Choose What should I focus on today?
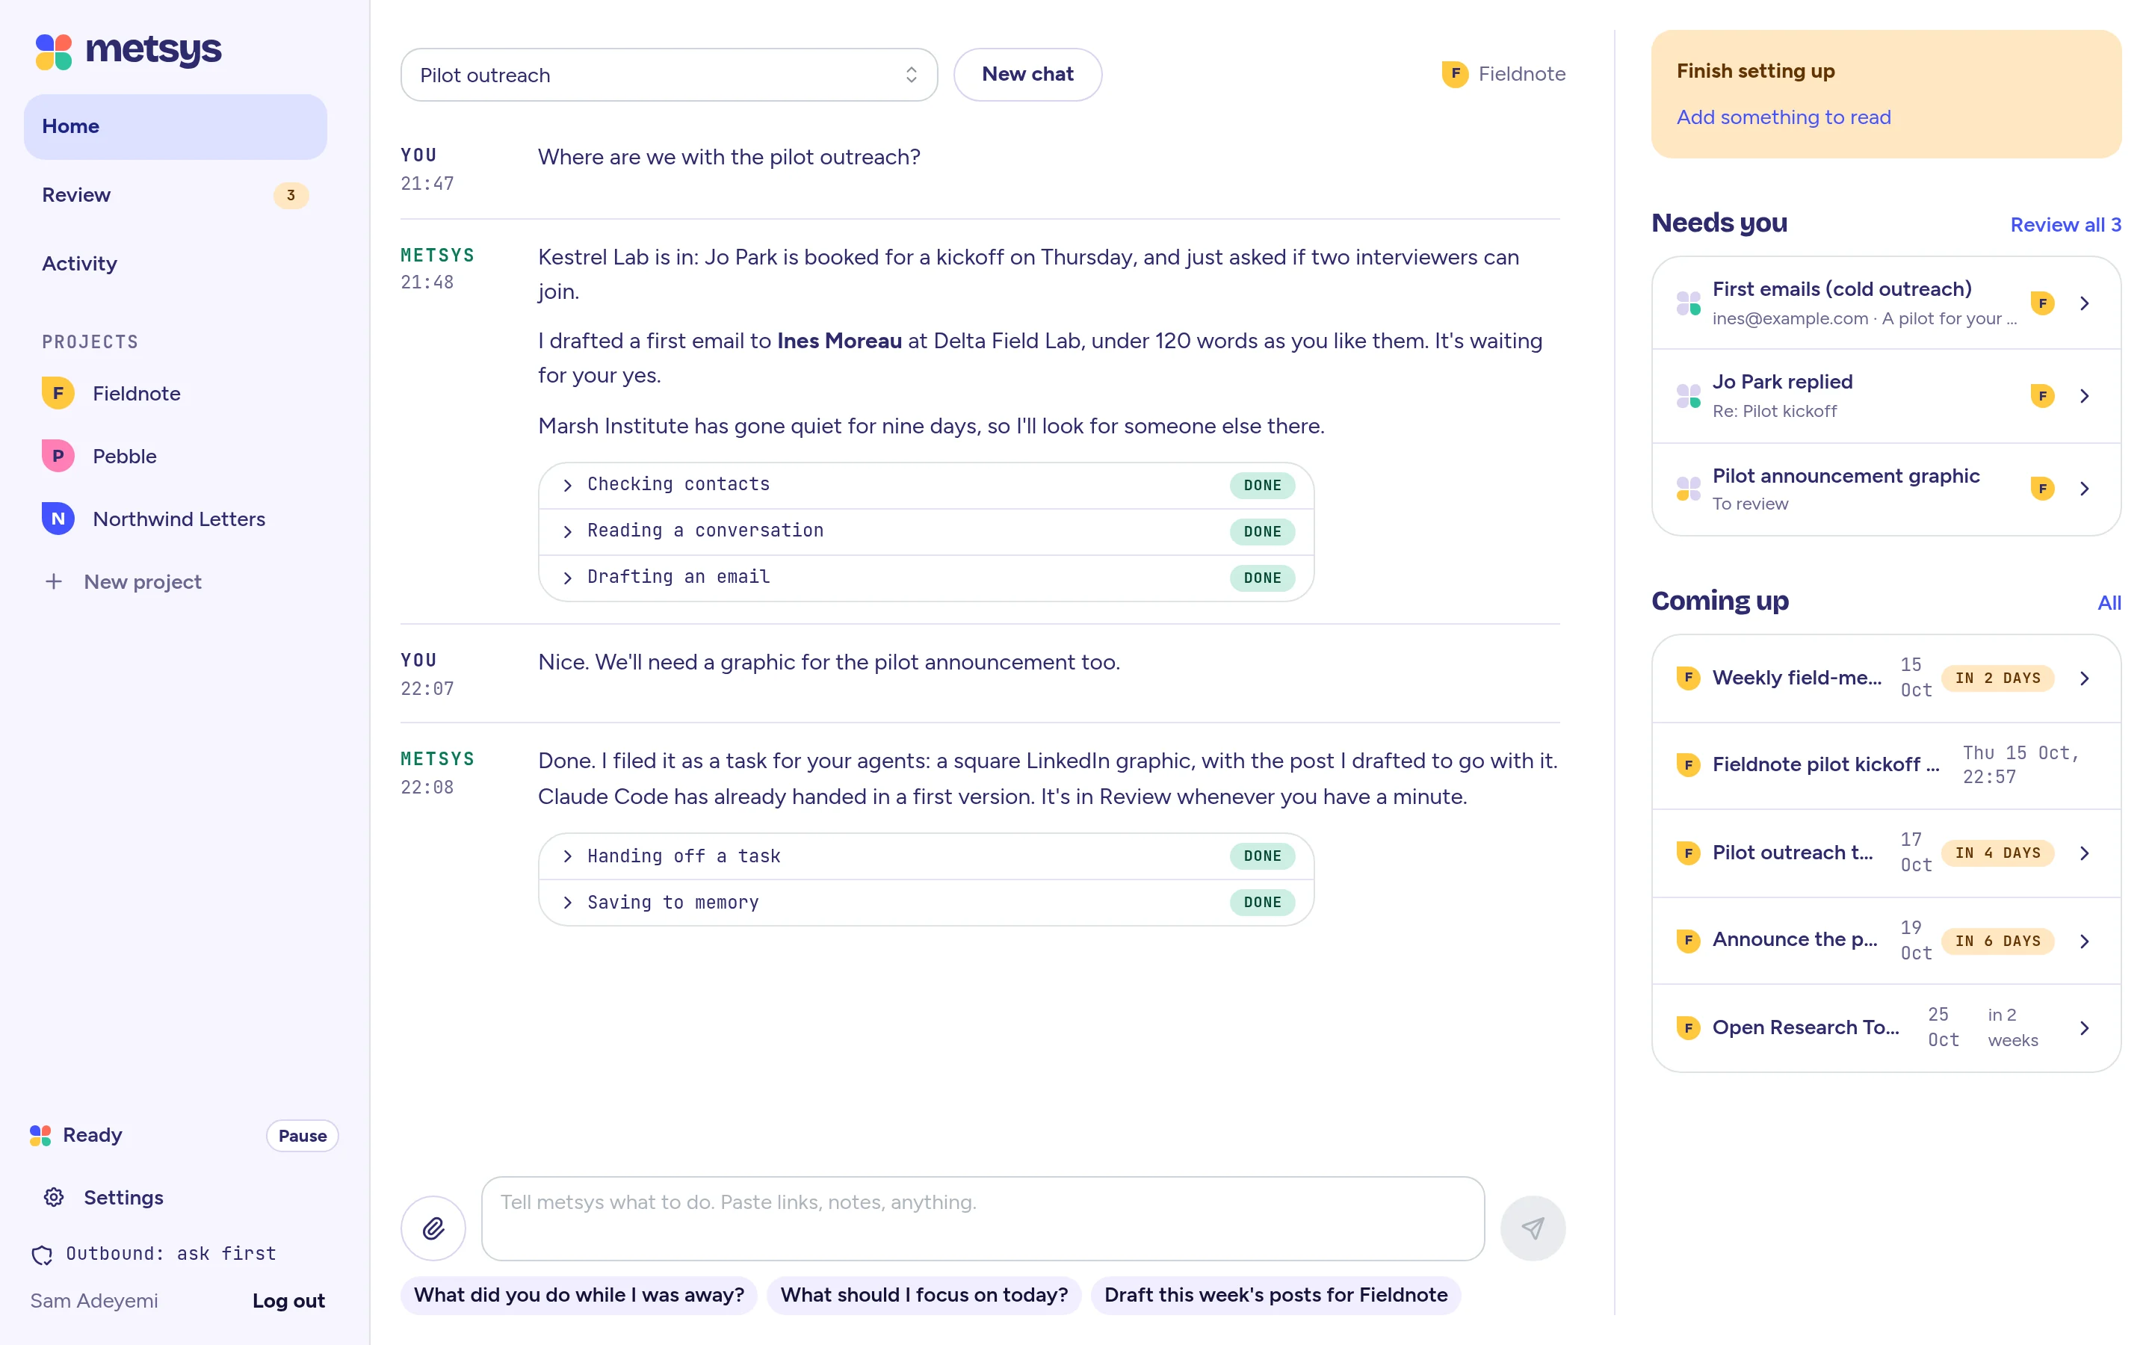This screenshot has height=1345, width=2152. pyautogui.click(x=924, y=1295)
